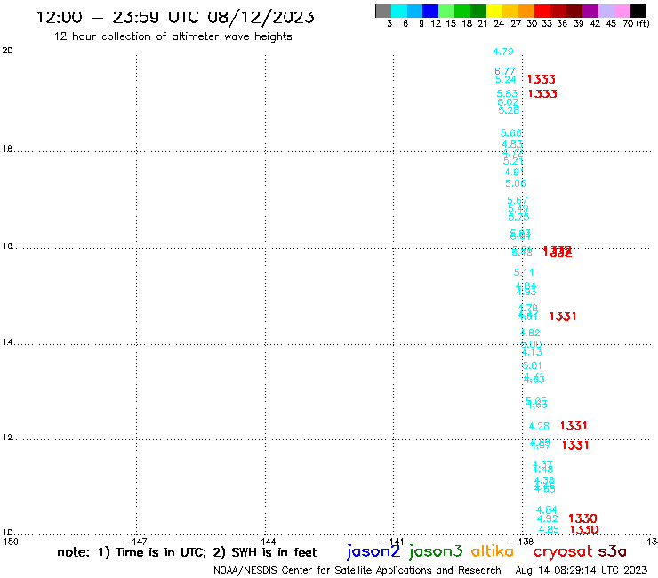Click the -138 longitude axis label

(523, 542)
